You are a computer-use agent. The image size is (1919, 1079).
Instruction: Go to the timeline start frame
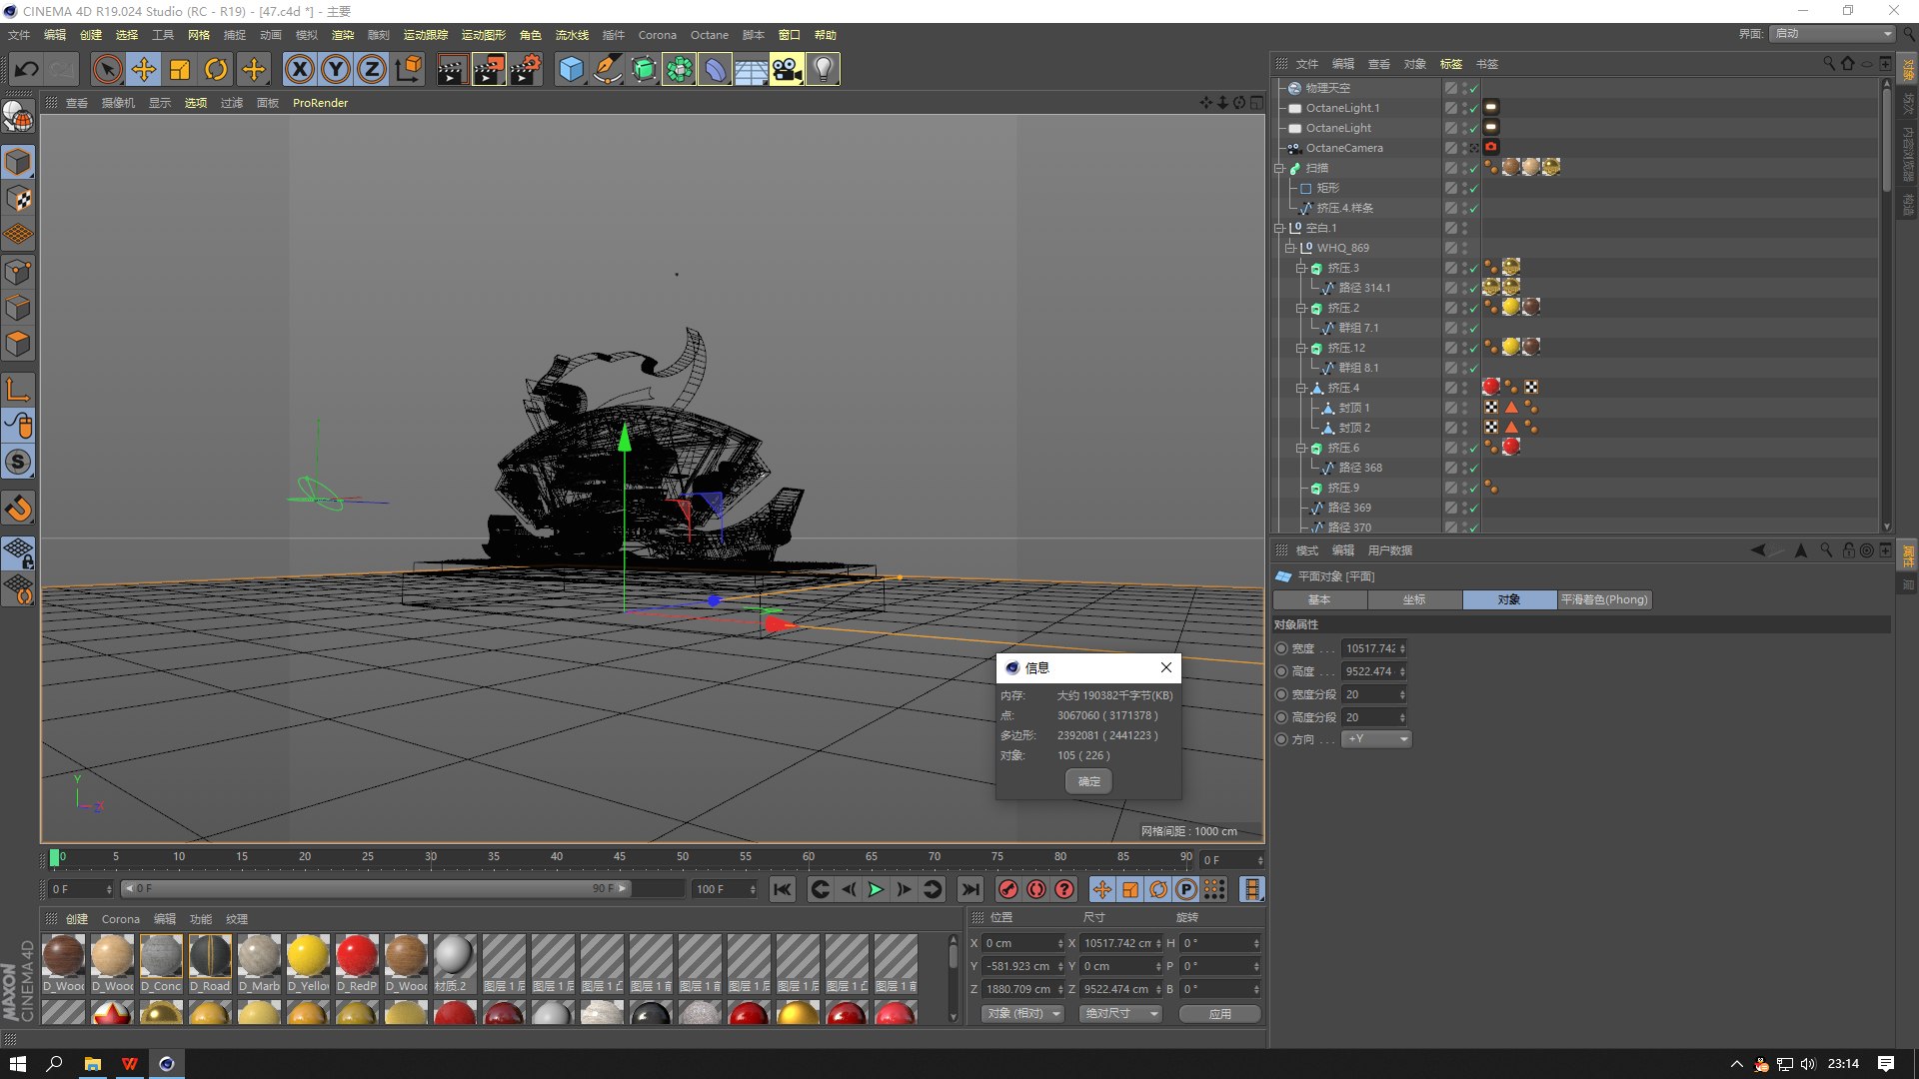pyautogui.click(x=783, y=889)
